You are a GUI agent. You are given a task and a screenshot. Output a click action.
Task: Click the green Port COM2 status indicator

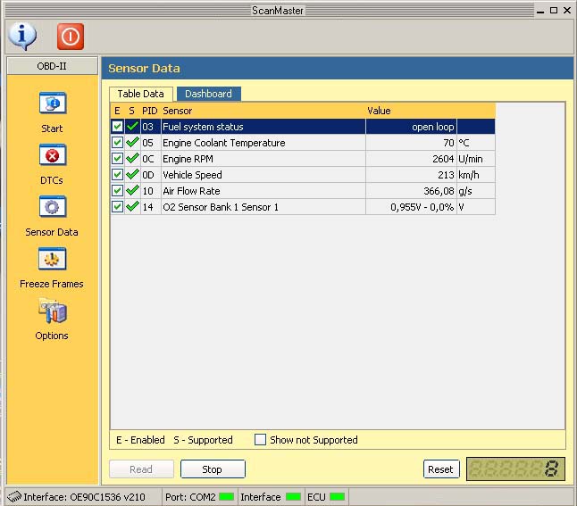pyautogui.click(x=226, y=497)
